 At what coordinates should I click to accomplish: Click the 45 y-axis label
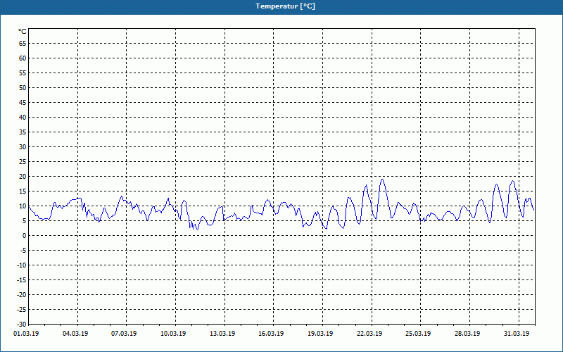point(23,102)
